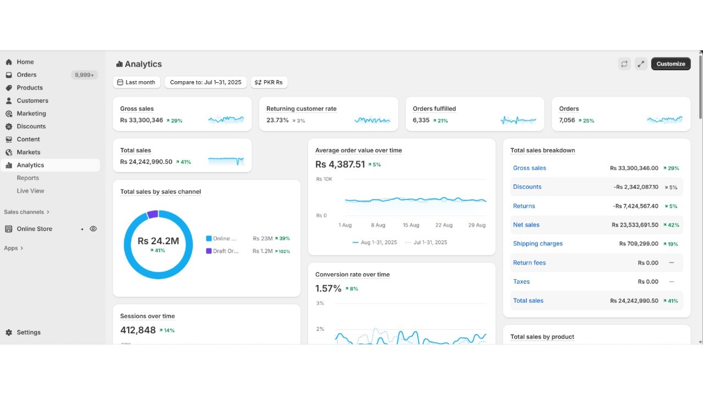Select the Customers person icon
The width and height of the screenshot is (703, 395).
9,101
